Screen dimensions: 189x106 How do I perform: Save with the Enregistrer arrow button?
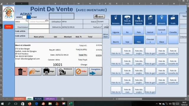pos(96,71)
